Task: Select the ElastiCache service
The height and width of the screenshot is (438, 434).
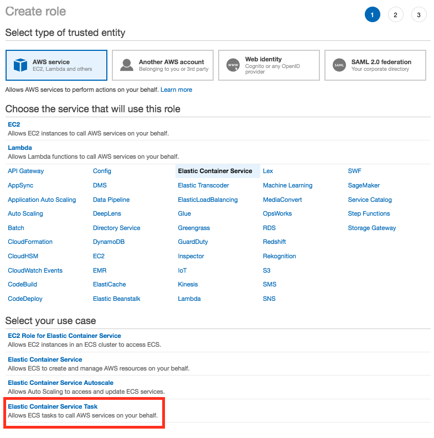Action: click(x=110, y=284)
